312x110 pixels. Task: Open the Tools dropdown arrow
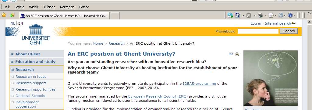pos(285,15)
